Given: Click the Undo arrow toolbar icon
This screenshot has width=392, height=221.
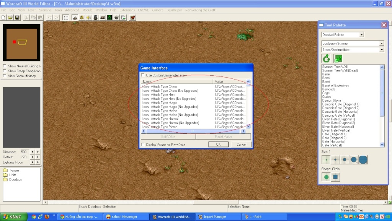Looking at the screenshot, I should point(49,18).
